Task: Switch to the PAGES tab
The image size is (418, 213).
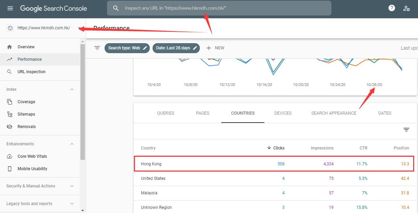Action: coord(203,113)
